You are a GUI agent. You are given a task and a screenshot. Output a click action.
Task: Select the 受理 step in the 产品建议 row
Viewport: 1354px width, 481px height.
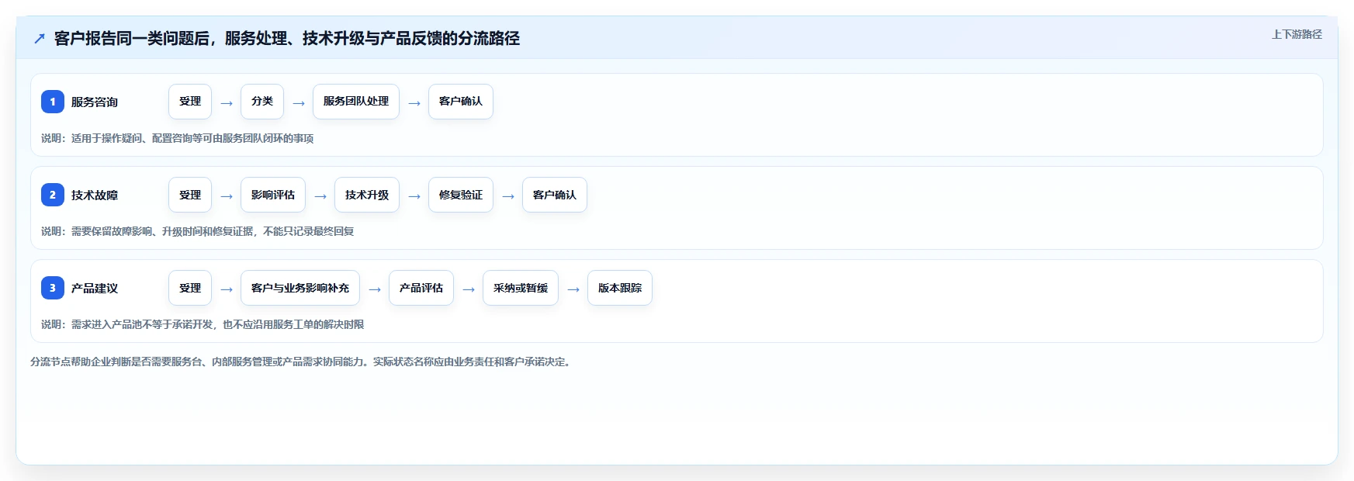pyautogui.click(x=190, y=288)
